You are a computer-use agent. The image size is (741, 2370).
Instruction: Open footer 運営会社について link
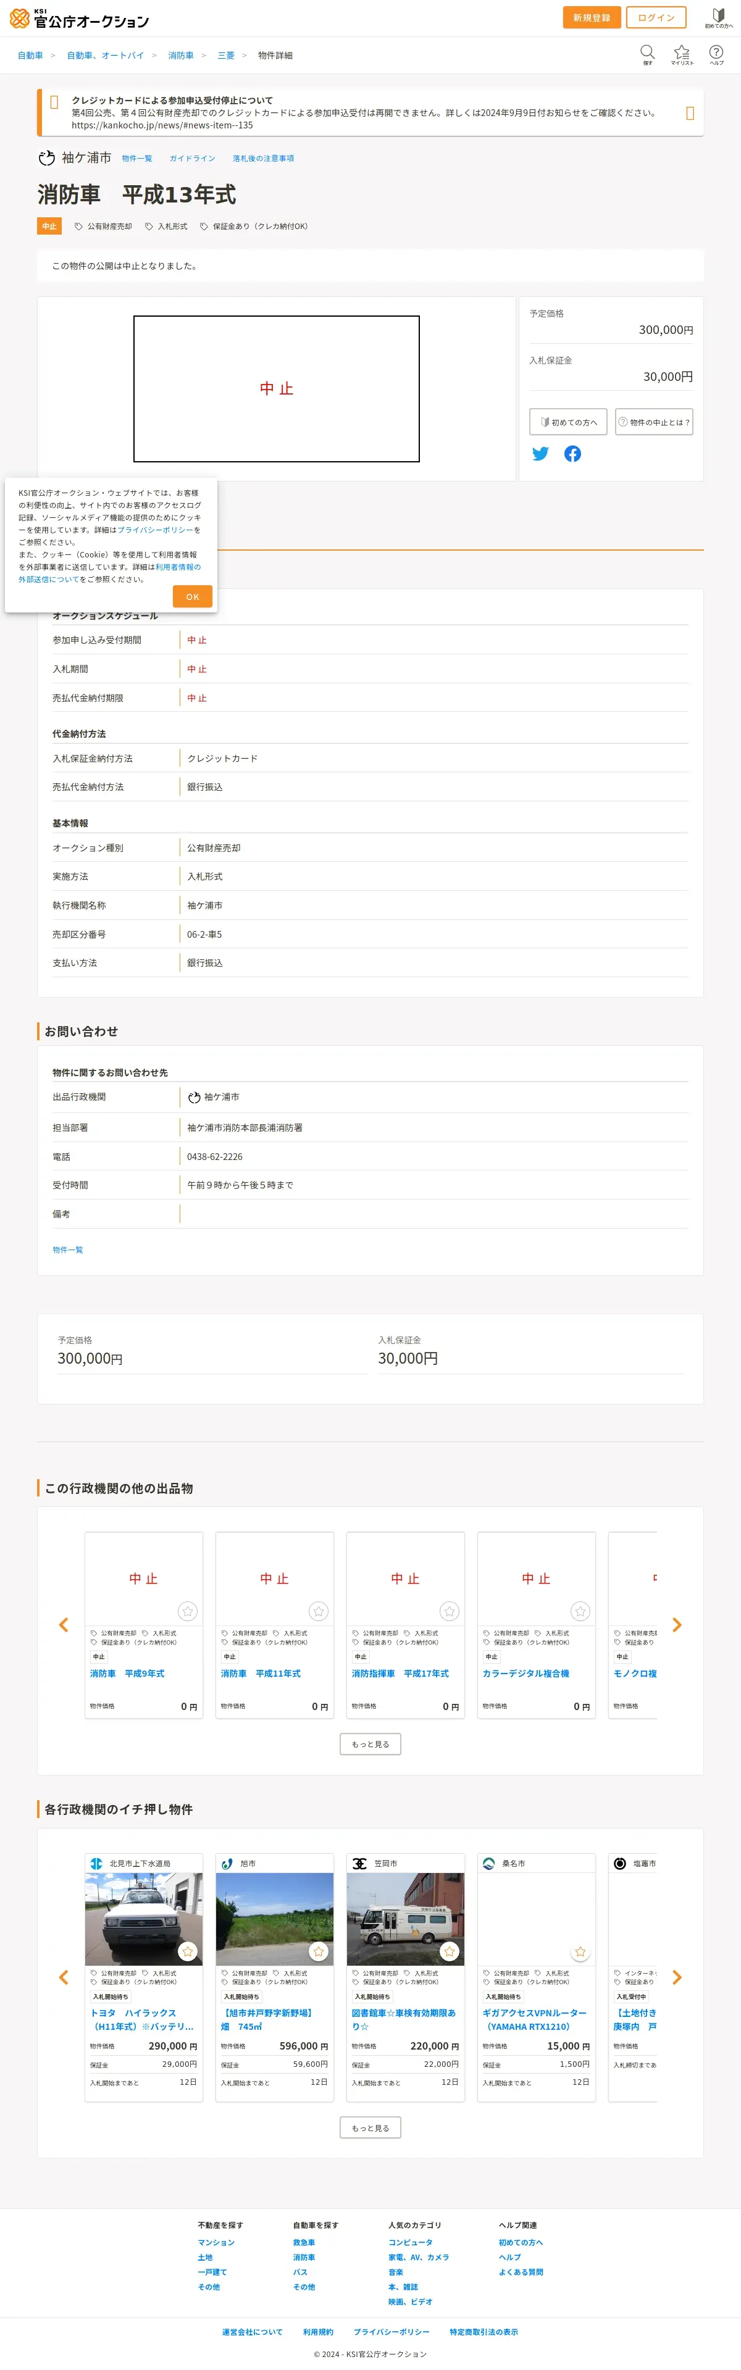[x=252, y=2331]
